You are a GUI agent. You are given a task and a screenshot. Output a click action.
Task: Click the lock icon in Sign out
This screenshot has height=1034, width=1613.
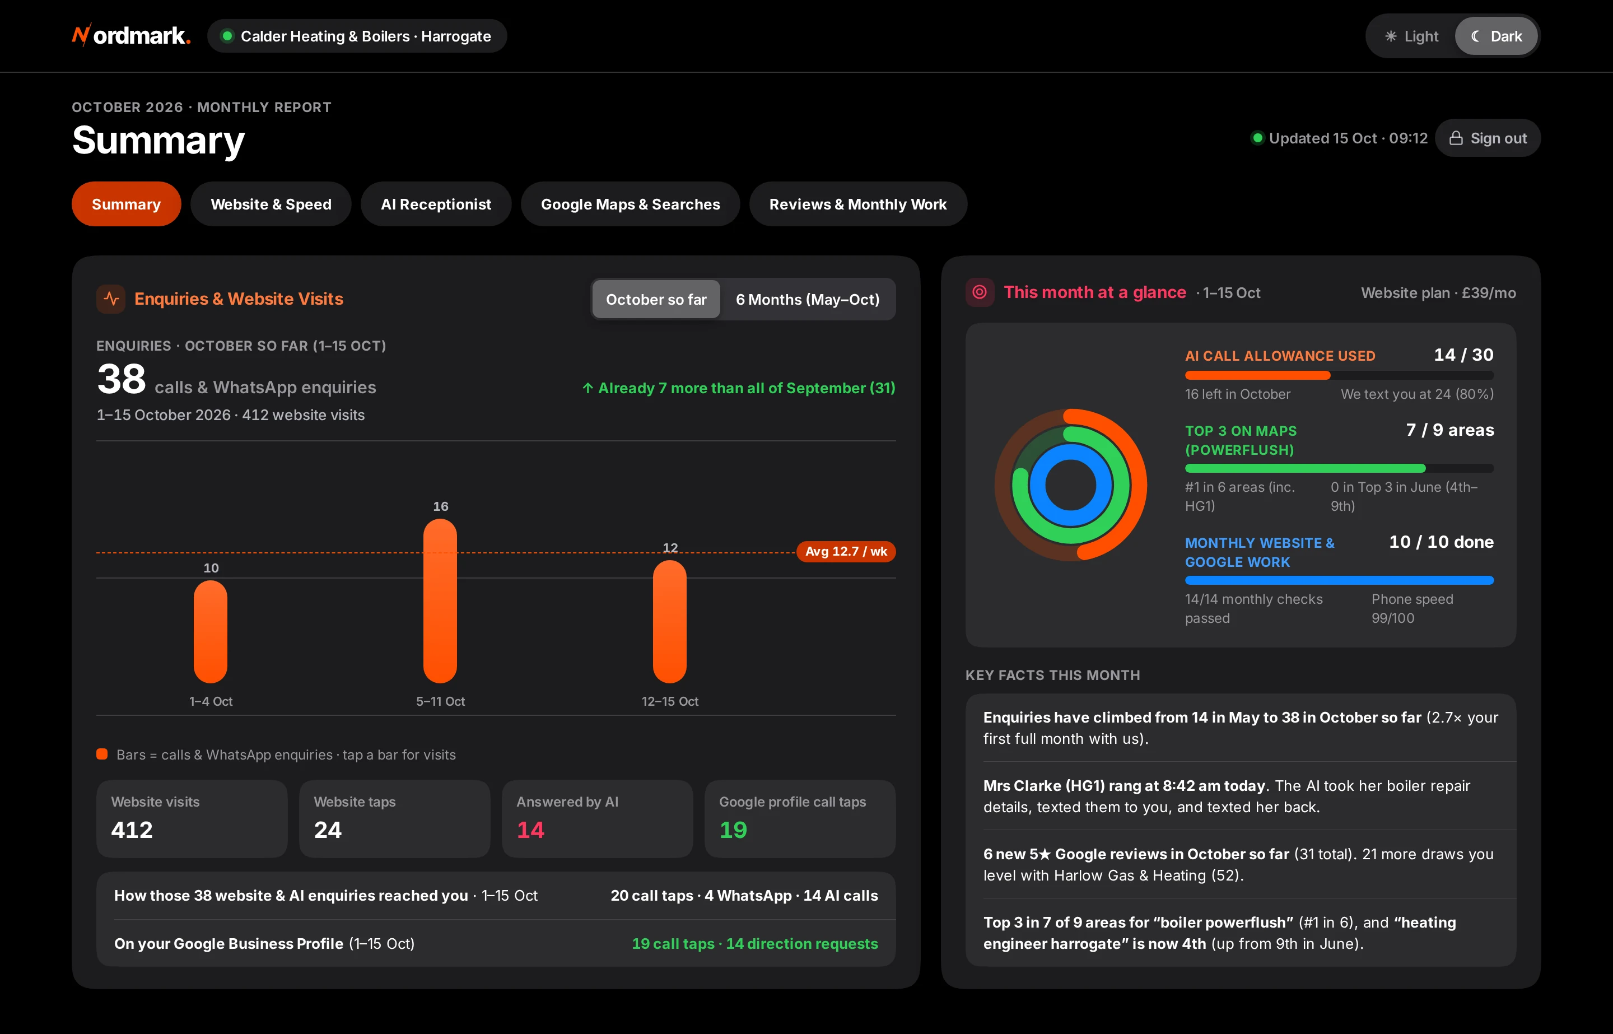tap(1456, 138)
